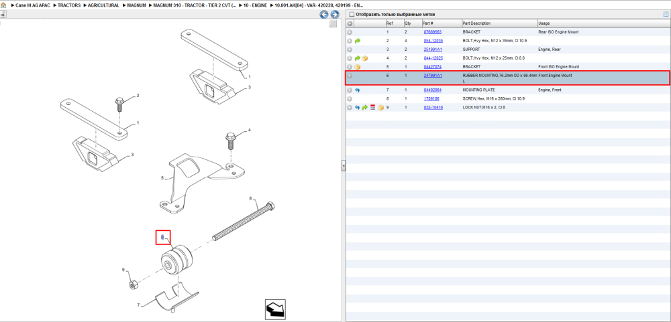Open Case IH AG APAC breadcrumb
Screen dimensions: 671x322
(x=33, y=5)
